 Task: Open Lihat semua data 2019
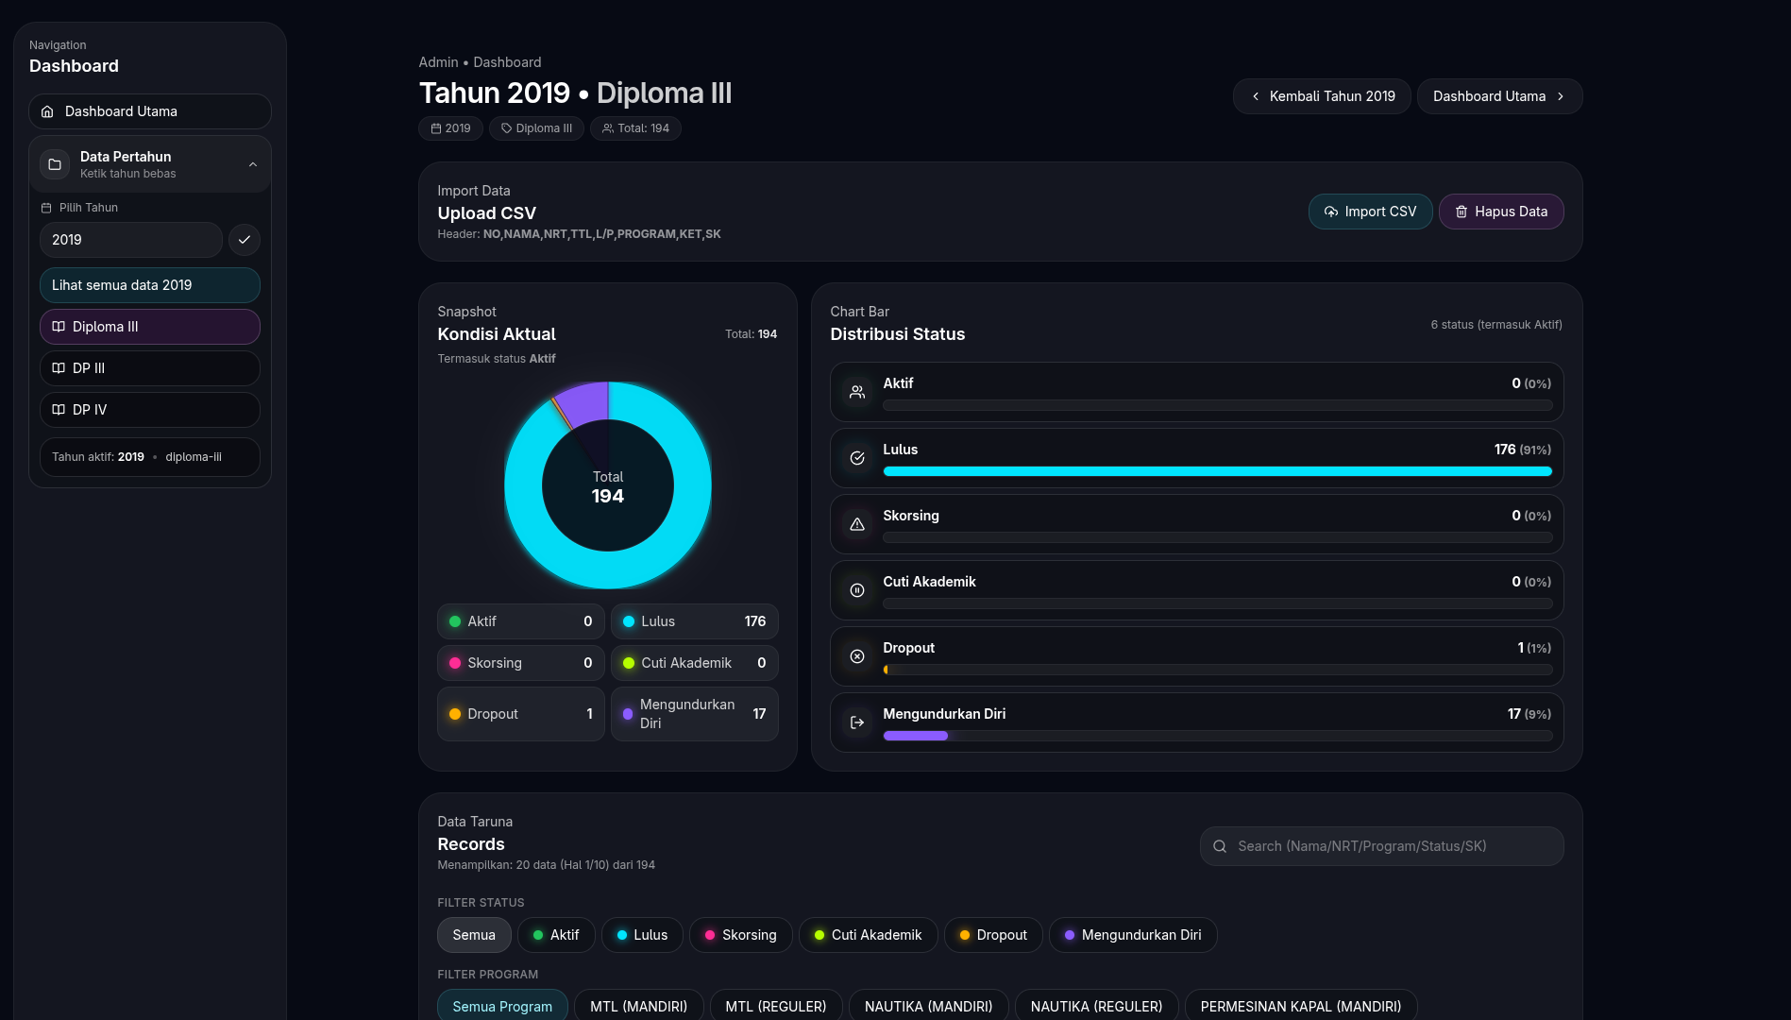tap(150, 285)
